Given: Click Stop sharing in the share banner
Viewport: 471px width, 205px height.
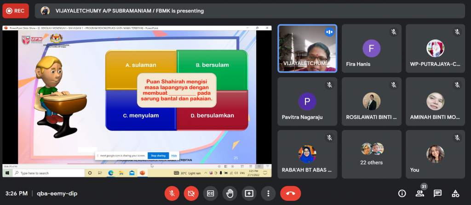Looking at the screenshot, I should (158, 156).
